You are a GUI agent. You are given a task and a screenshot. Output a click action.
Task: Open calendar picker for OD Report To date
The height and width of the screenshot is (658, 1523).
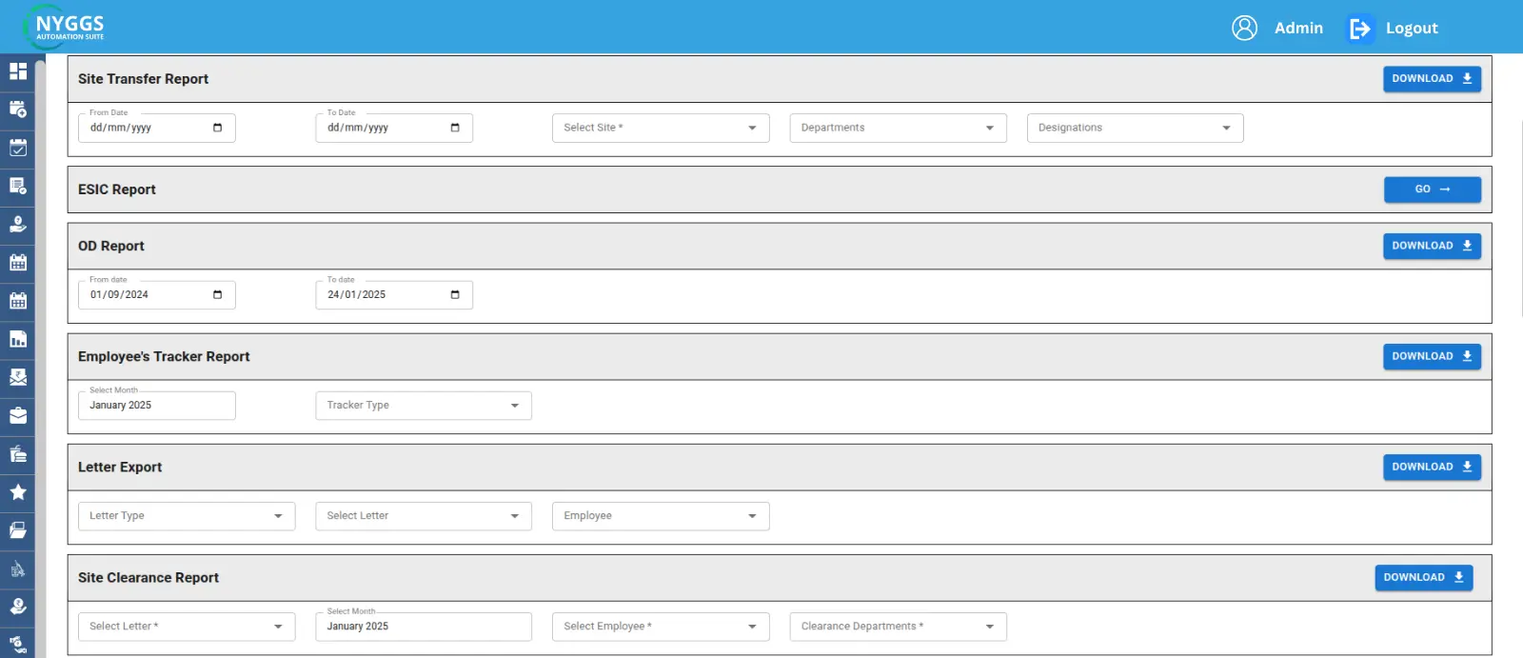455,294
